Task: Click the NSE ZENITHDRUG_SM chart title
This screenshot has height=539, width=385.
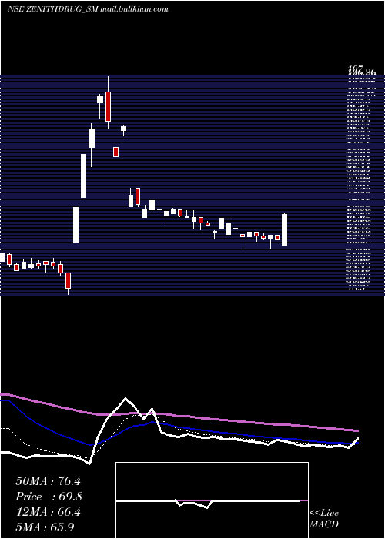Action: point(53,9)
